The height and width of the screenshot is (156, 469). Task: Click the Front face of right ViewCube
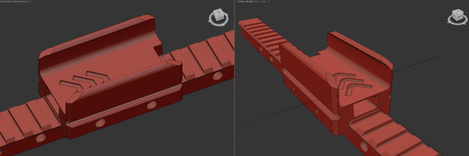[x=460, y=16]
